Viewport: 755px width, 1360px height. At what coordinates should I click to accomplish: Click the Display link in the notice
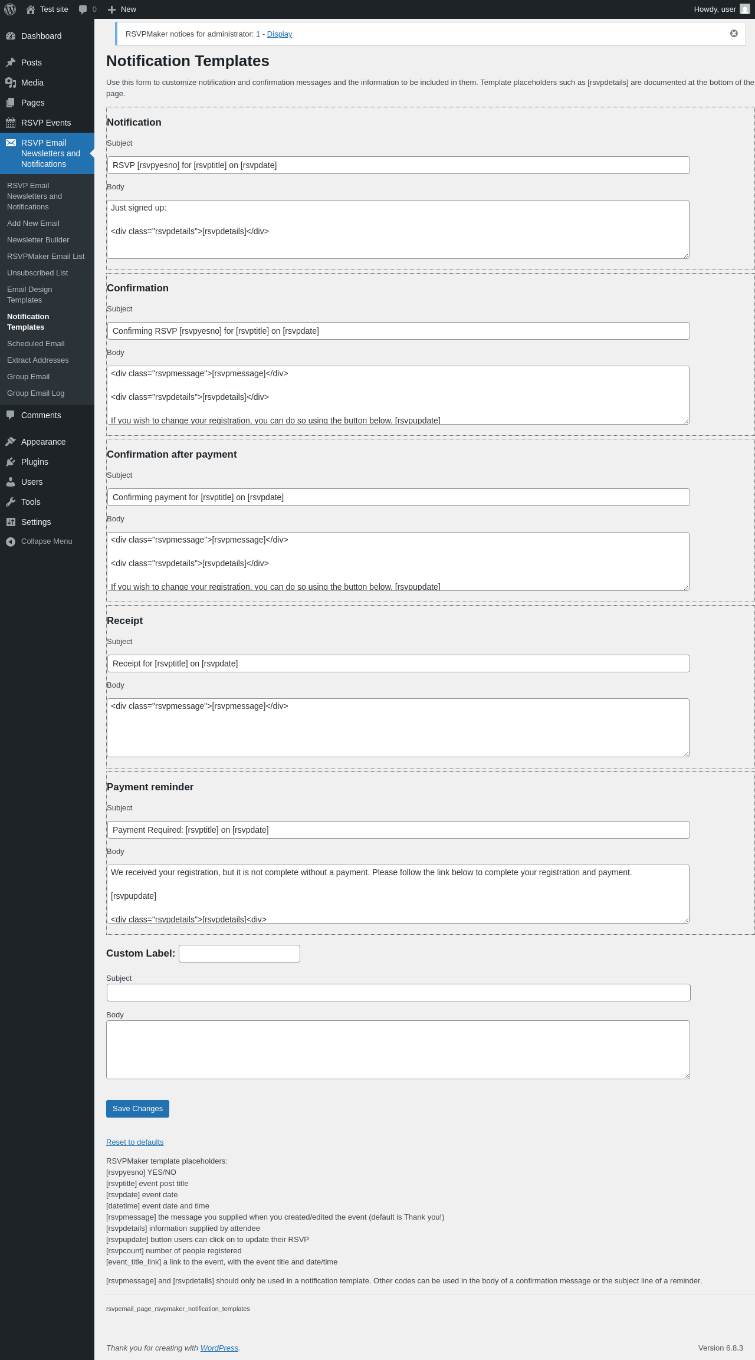(x=280, y=34)
